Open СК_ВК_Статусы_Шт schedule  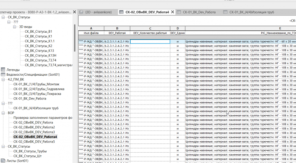coord(28,156)
